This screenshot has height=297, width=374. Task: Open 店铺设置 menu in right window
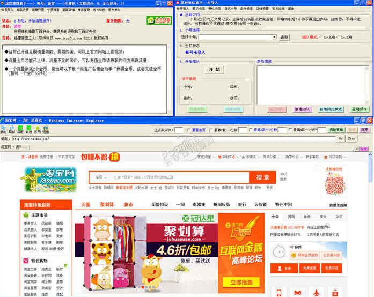coord(262,9)
